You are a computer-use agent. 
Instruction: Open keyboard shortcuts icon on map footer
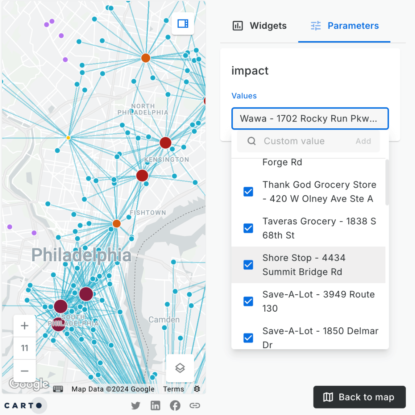point(58,389)
